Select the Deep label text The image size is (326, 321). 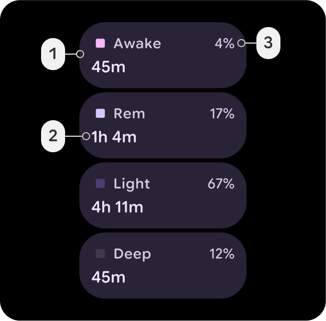[132, 254]
